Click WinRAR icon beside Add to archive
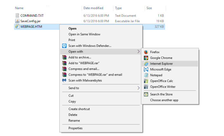The height and width of the screenshot is (136, 224). (64, 57)
